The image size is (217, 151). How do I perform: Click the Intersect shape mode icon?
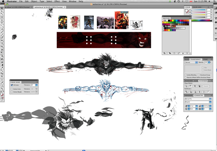tap(195, 86)
